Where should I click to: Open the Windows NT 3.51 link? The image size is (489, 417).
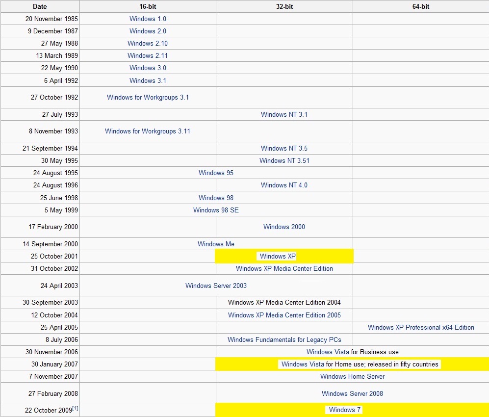tap(284, 160)
